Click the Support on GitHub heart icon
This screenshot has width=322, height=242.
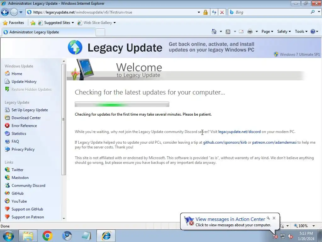coord(7,209)
